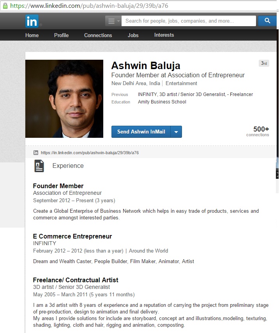
Task: Open the Interests menu
Action: (x=164, y=35)
